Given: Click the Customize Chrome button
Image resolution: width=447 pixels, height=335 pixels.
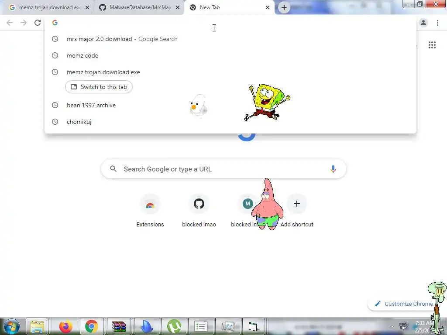Looking at the screenshot, I should 404,304.
